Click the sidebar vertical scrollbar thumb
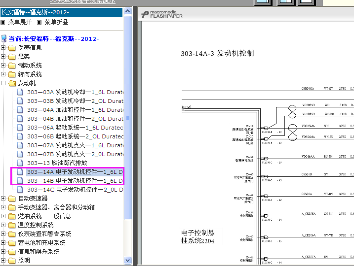 [127, 117]
